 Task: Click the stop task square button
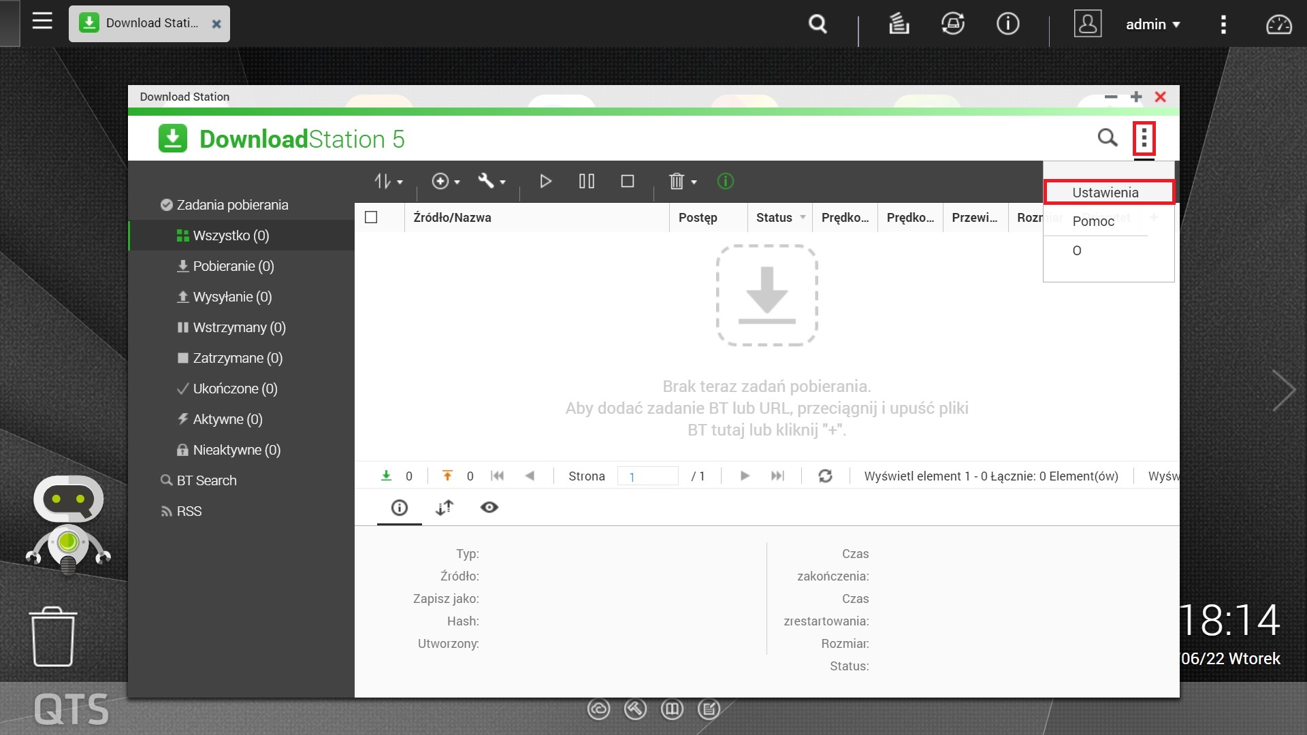click(628, 181)
